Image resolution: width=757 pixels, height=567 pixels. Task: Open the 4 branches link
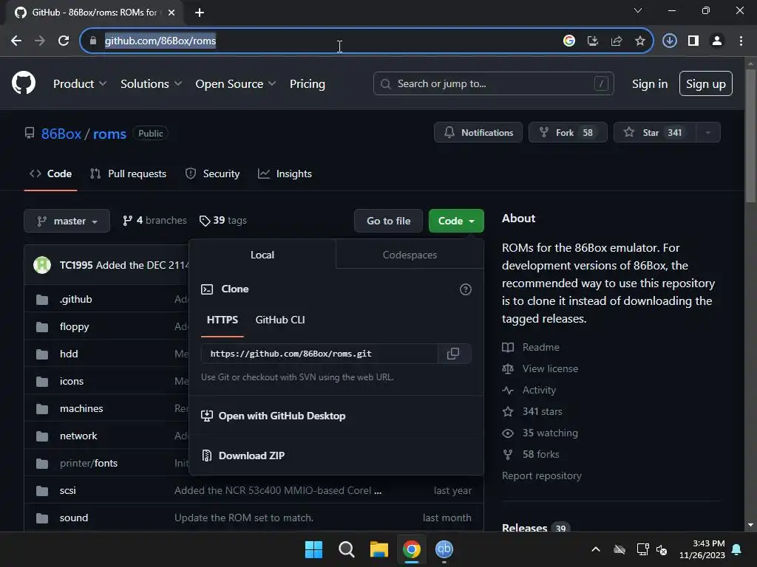tap(155, 220)
